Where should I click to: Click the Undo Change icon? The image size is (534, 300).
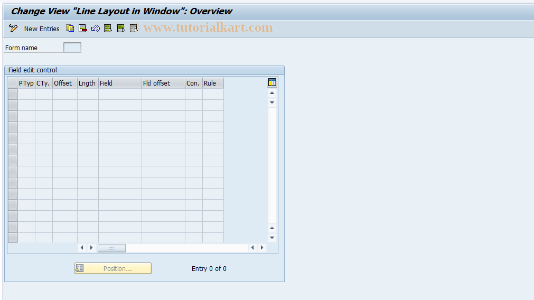tap(96, 29)
